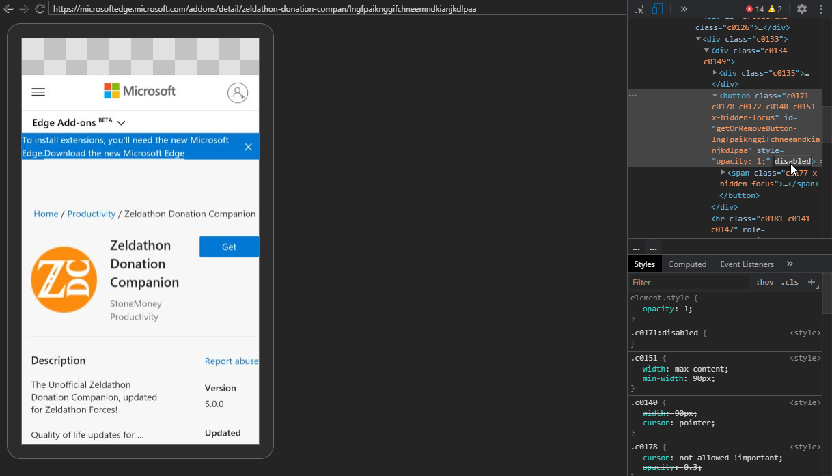Screen dimensions: 832x476
Task: Collapse the div class c0134 c0149 node
Action: [707, 51]
